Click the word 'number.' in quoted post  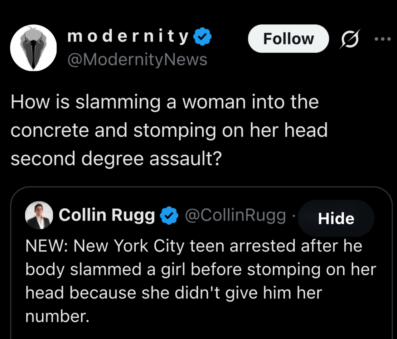point(57,316)
